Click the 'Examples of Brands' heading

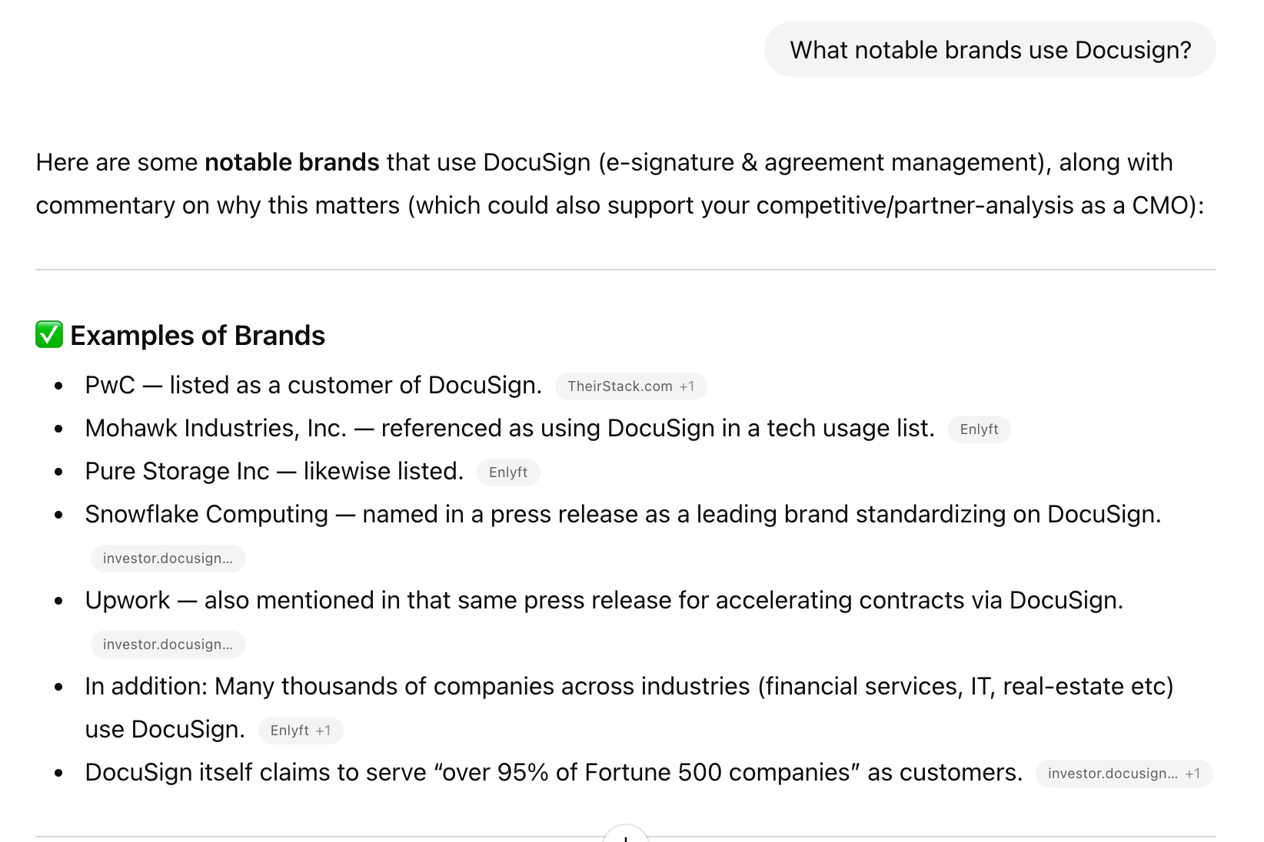pos(198,336)
